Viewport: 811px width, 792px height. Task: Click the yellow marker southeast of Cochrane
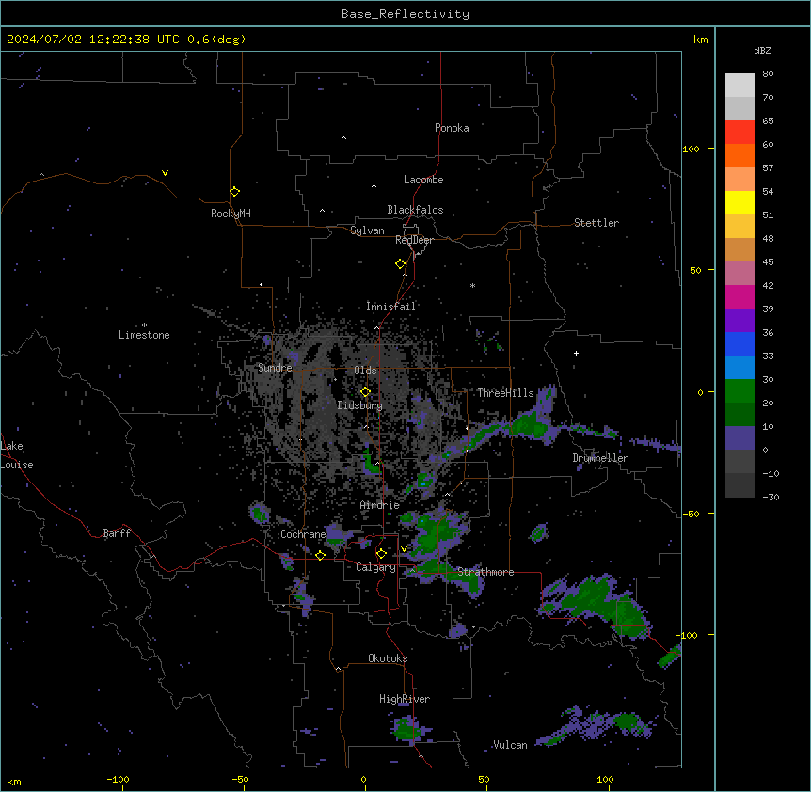click(320, 555)
